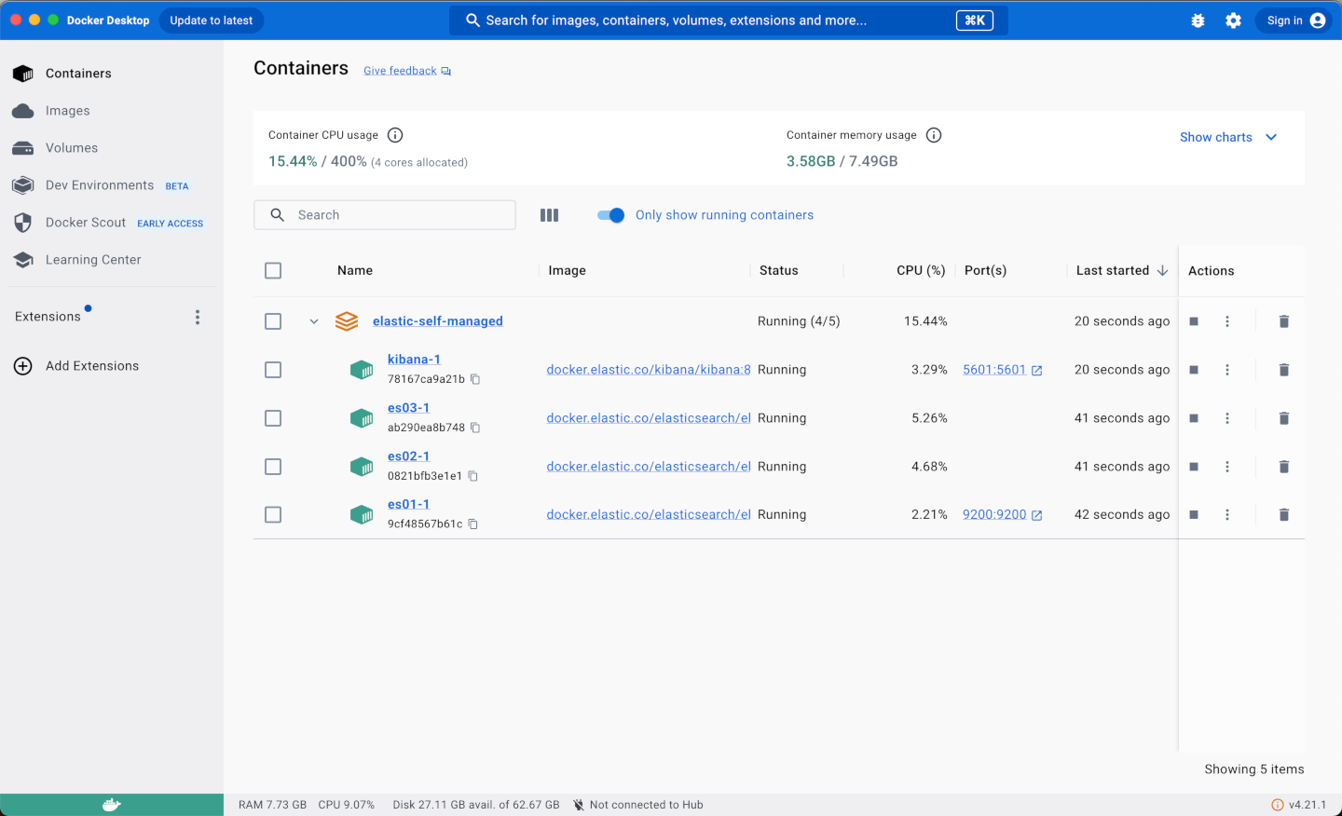This screenshot has width=1342, height=816.
Task: Open the column layout chooser icon
Action: [x=549, y=215]
